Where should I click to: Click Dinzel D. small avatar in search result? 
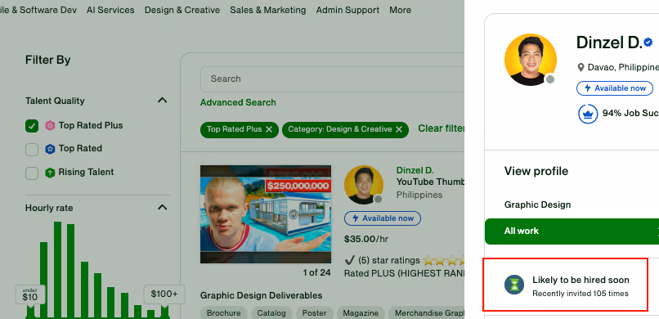click(x=364, y=185)
